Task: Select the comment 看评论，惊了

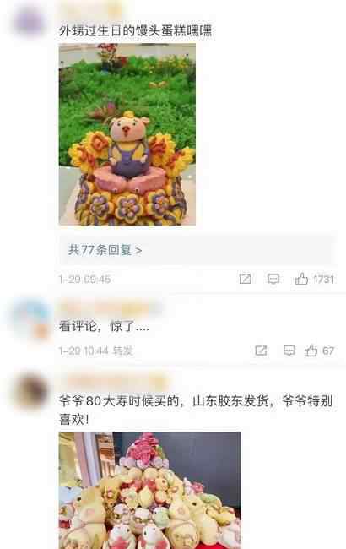Action: coord(104,327)
